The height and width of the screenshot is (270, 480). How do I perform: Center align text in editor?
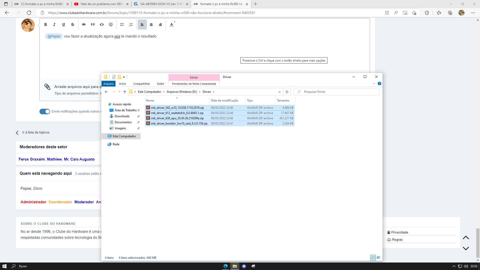[x=151, y=24]
